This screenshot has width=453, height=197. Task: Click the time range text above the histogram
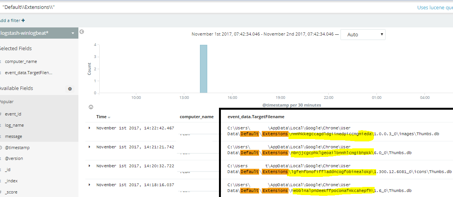(263, 34)
